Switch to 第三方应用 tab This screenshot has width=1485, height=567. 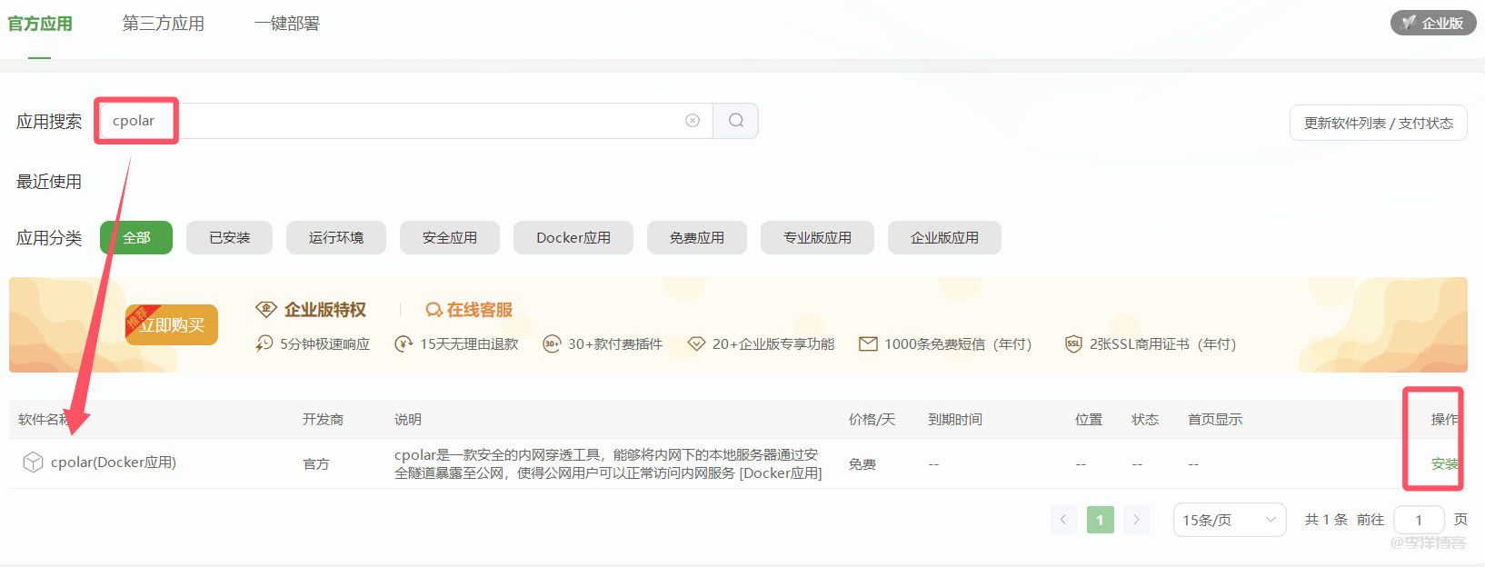(x=164, y=24)
